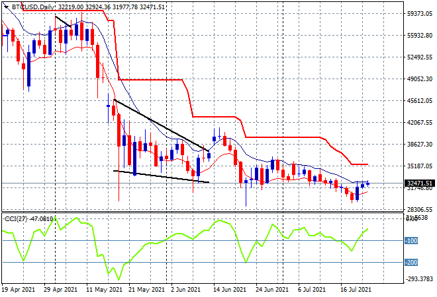Click the 19 Apr 2021 date label
437x297 pixels.
pyautogui.click(x=19, y=290)
